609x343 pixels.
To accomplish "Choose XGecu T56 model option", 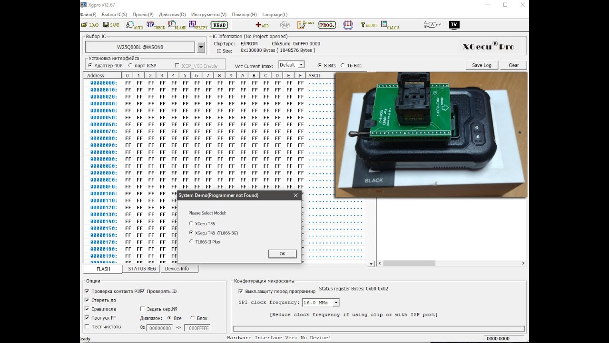I will [x=191, y=223].
